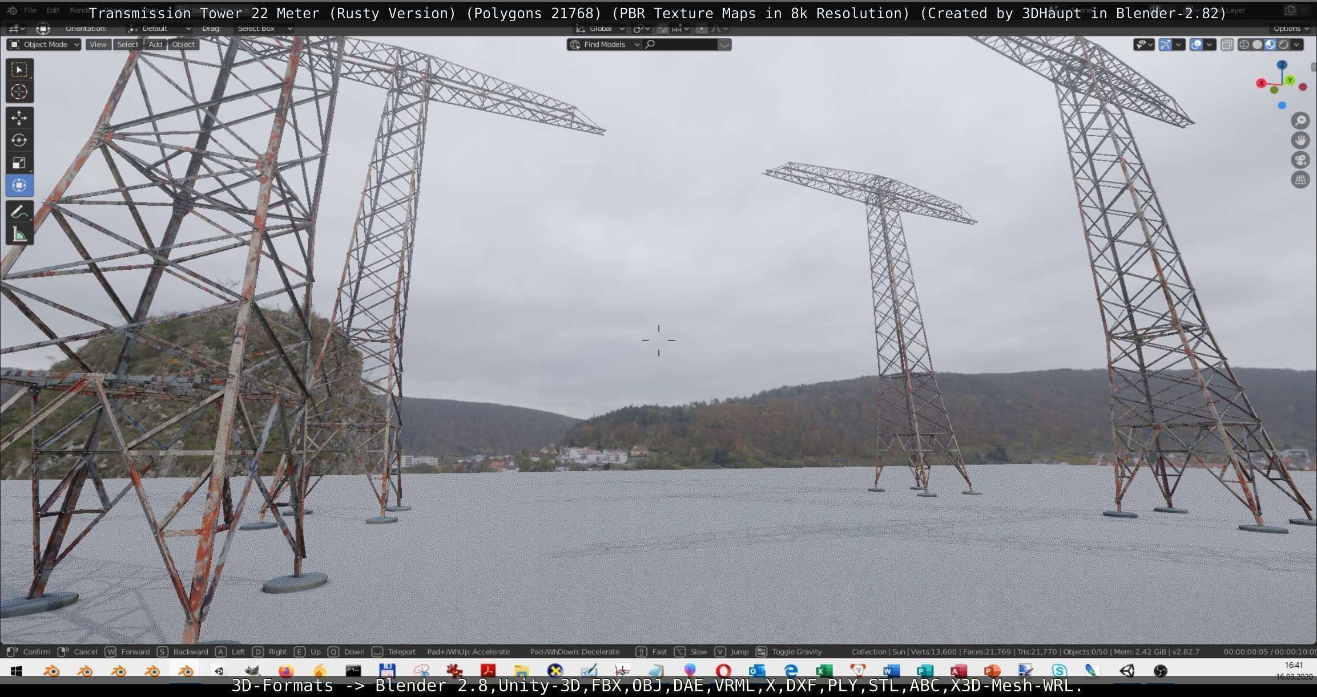The width and height of the screenshot is (1317, 697).
Task: Open the gizmo settings dropdown arrow
Action: pos(1179,44)
